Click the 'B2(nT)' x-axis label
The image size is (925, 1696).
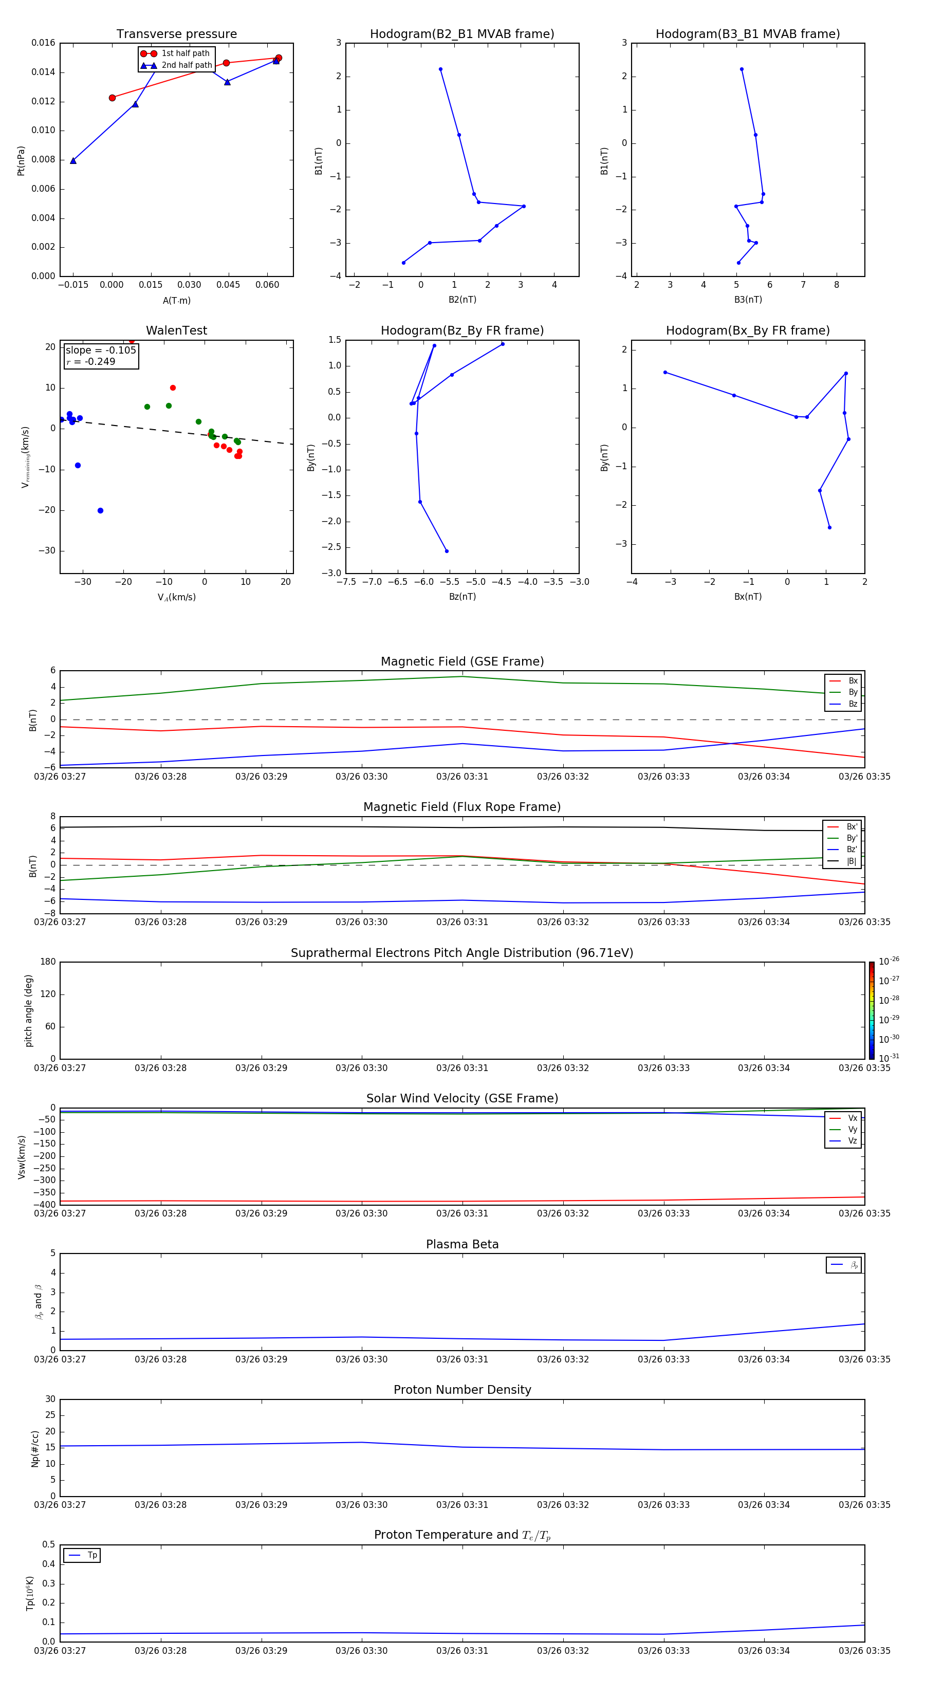click(x=462, y=300)
